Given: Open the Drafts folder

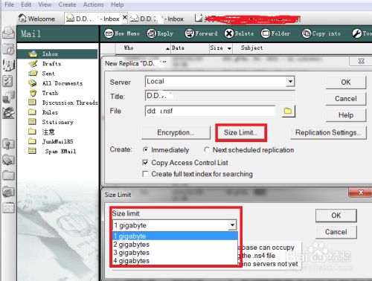Looking at the screenshot, I should (x=51, y=64).
